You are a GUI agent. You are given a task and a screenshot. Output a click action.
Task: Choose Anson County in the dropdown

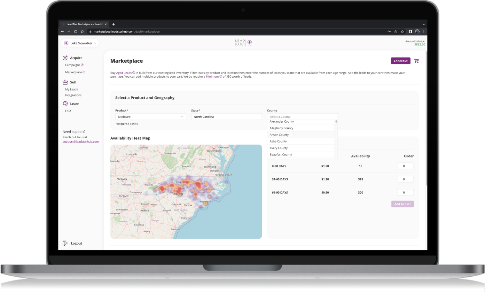tap(301, 135)
